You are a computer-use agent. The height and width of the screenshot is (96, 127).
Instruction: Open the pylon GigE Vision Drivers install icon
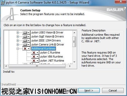26,36
